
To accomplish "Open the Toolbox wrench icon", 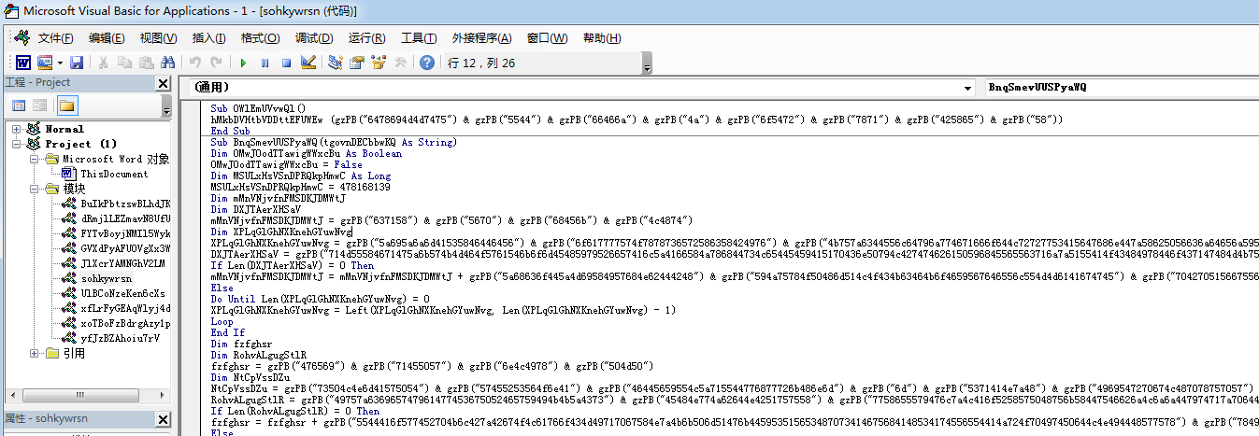I will [x=400, y=63].
